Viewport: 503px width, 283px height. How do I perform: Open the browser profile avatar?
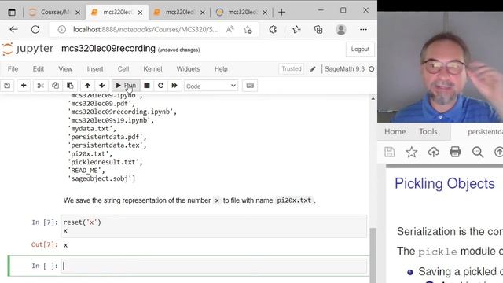340,30
